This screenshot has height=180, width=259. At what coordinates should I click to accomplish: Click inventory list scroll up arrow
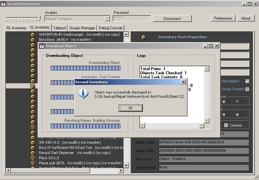click(x=126, y=34)
